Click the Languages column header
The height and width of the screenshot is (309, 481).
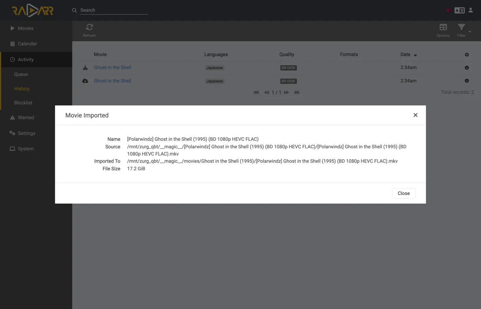(216, 54)
